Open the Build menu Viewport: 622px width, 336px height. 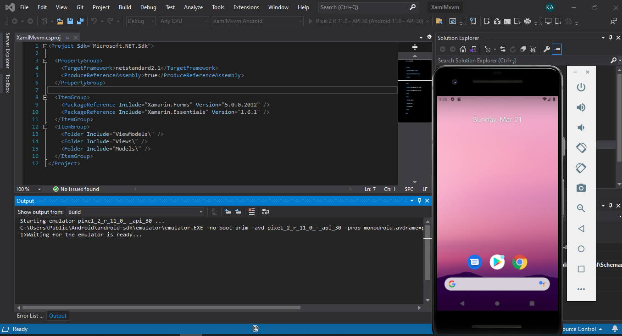coord(125,7)
